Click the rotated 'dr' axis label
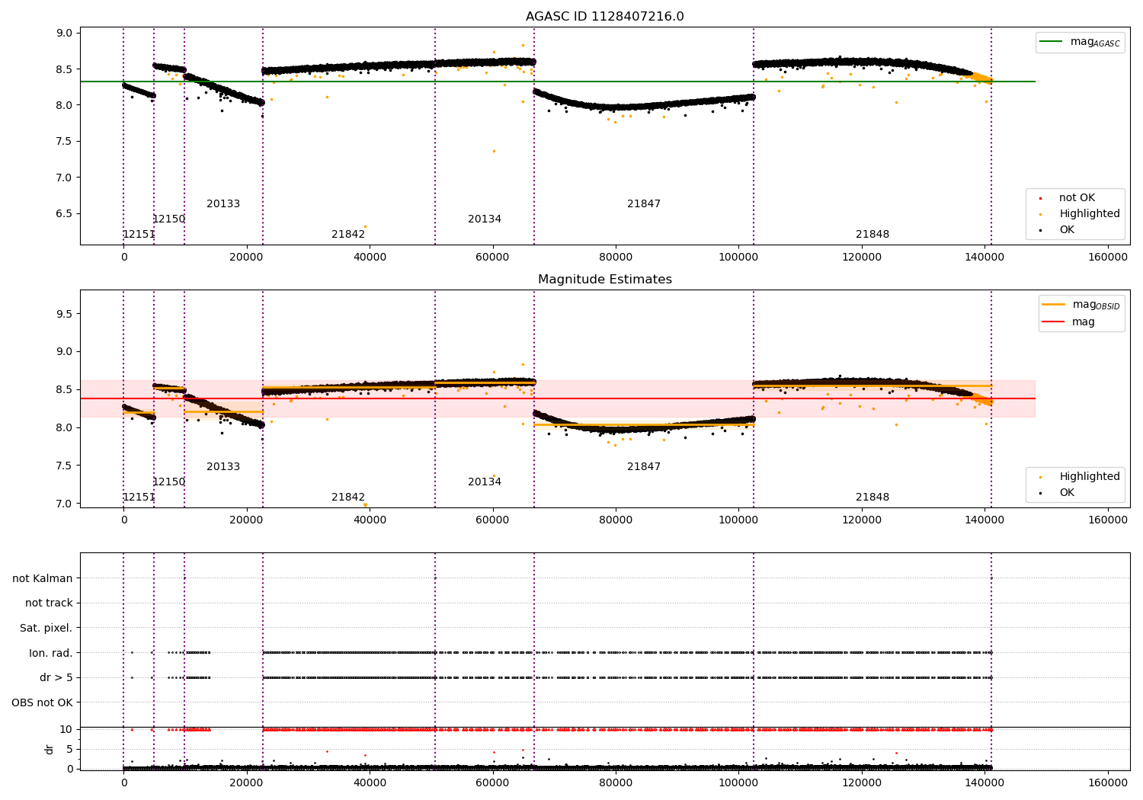Viewport: 1143px width, 800px height. click(50, 749)
